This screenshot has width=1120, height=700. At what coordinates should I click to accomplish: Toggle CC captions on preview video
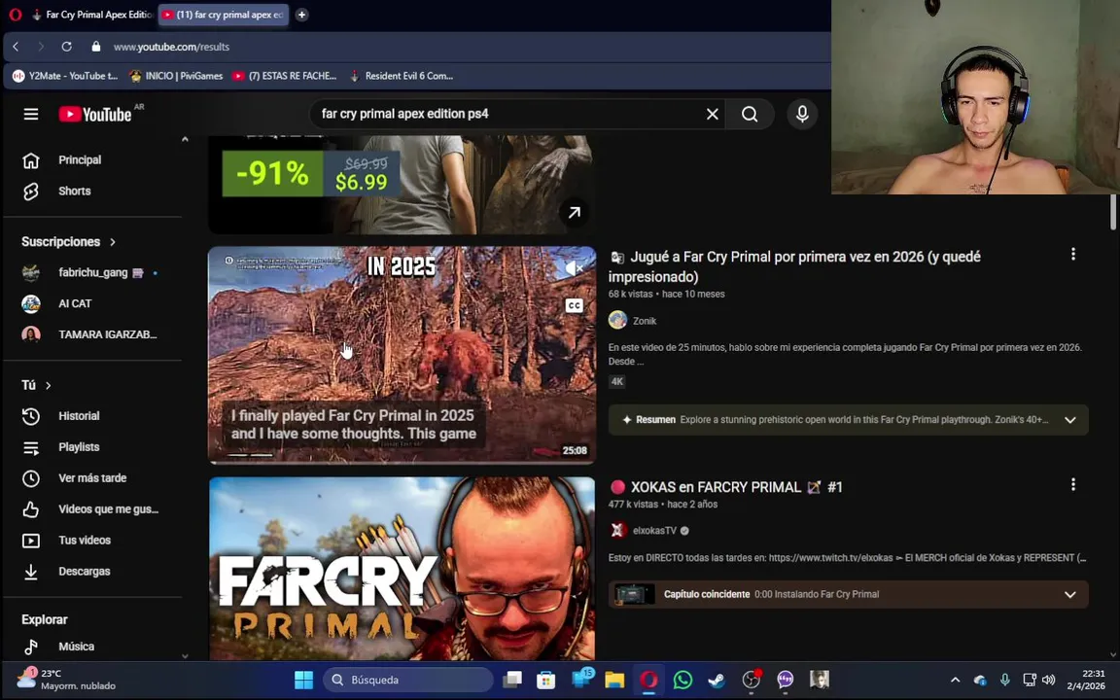pos(574,305)
